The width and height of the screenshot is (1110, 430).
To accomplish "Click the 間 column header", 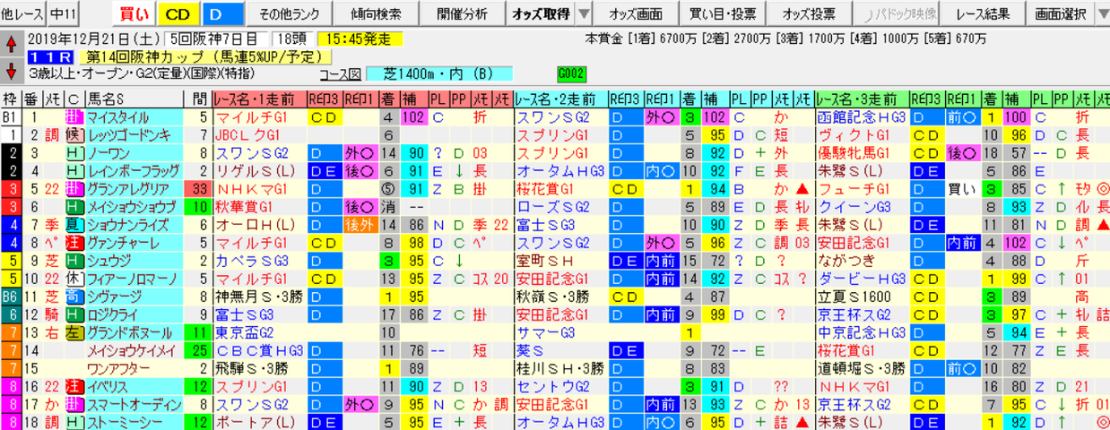I will point(197,99).
